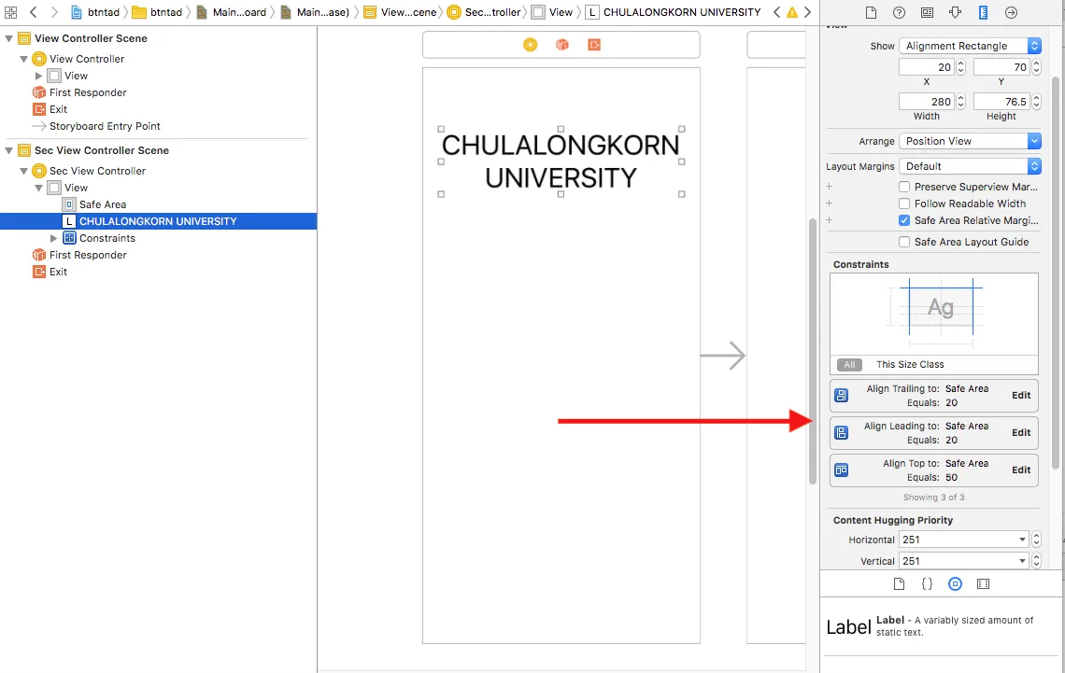The image size is (1065, 673).
Task: Click View...cene breadcrumb item
Action: (401, 12)
